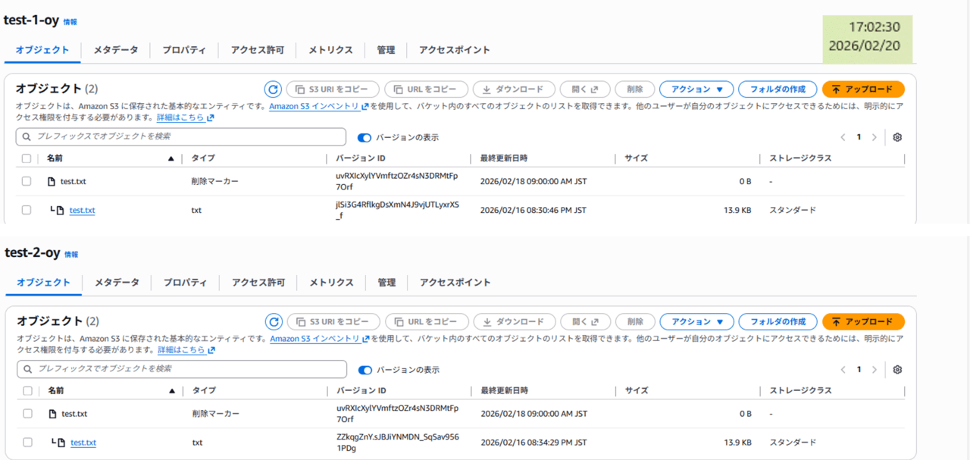
Task: Open the アクション dropdown in test-2-oy
Action: (696, 321)
